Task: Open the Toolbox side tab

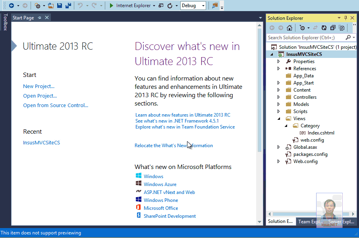Action: point(6,22)
